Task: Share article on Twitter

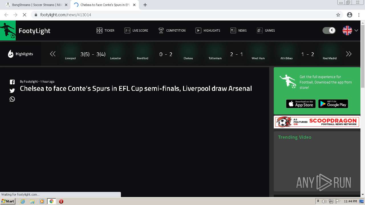Action: 12,91
